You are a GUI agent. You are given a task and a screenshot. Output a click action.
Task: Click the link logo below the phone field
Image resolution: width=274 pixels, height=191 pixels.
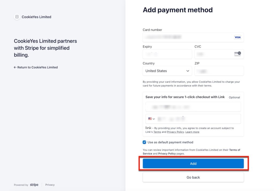point(148,128)
